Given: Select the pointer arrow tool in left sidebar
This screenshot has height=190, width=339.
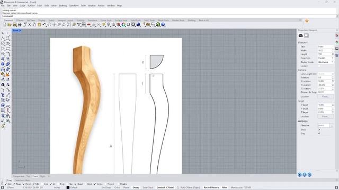Looking at the screenshot, I should coord(3,33).
